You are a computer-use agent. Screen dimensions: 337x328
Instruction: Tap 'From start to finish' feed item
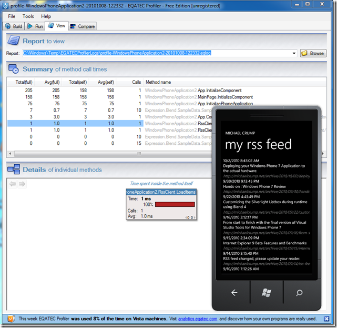tap(264, 225)
